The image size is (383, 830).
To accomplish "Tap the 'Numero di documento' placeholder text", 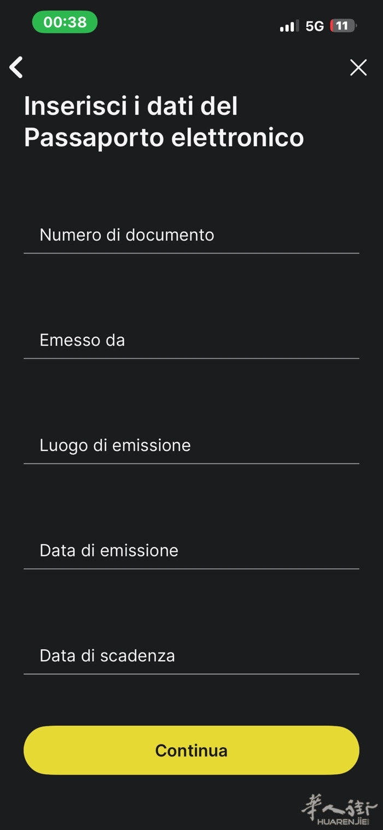I will coord(127,235).
